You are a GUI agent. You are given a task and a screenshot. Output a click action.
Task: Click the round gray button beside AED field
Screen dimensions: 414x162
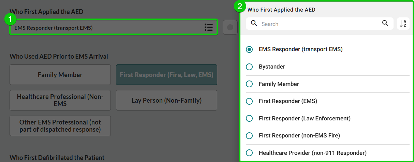[230, 27]
